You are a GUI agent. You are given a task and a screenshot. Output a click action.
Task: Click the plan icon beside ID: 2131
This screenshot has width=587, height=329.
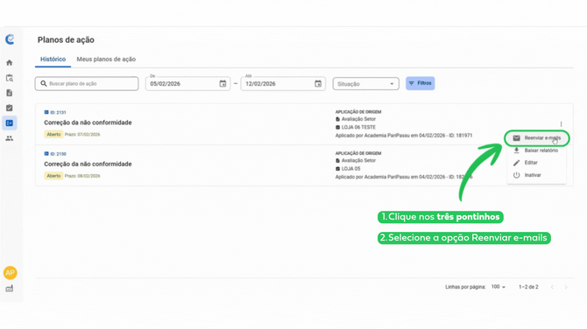coord(46,112)
